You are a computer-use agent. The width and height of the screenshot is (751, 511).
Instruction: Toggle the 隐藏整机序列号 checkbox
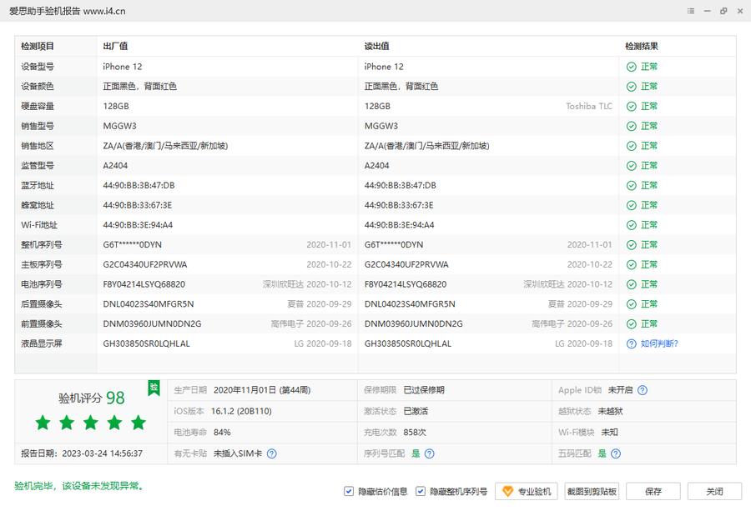[420, 491]
